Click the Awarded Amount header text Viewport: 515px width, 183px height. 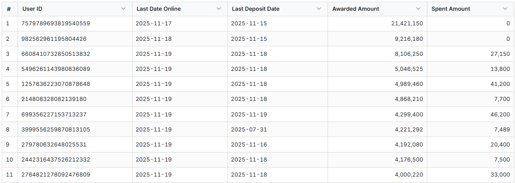tap(356, 9)
